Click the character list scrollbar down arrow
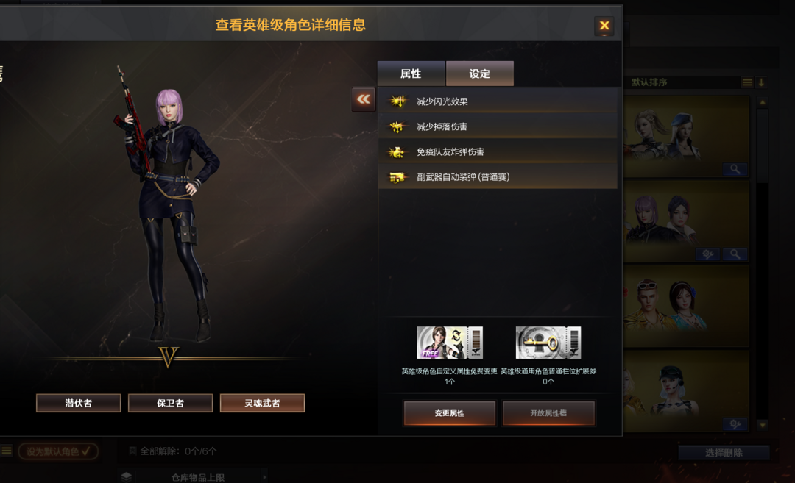 (x=763, y=425)
